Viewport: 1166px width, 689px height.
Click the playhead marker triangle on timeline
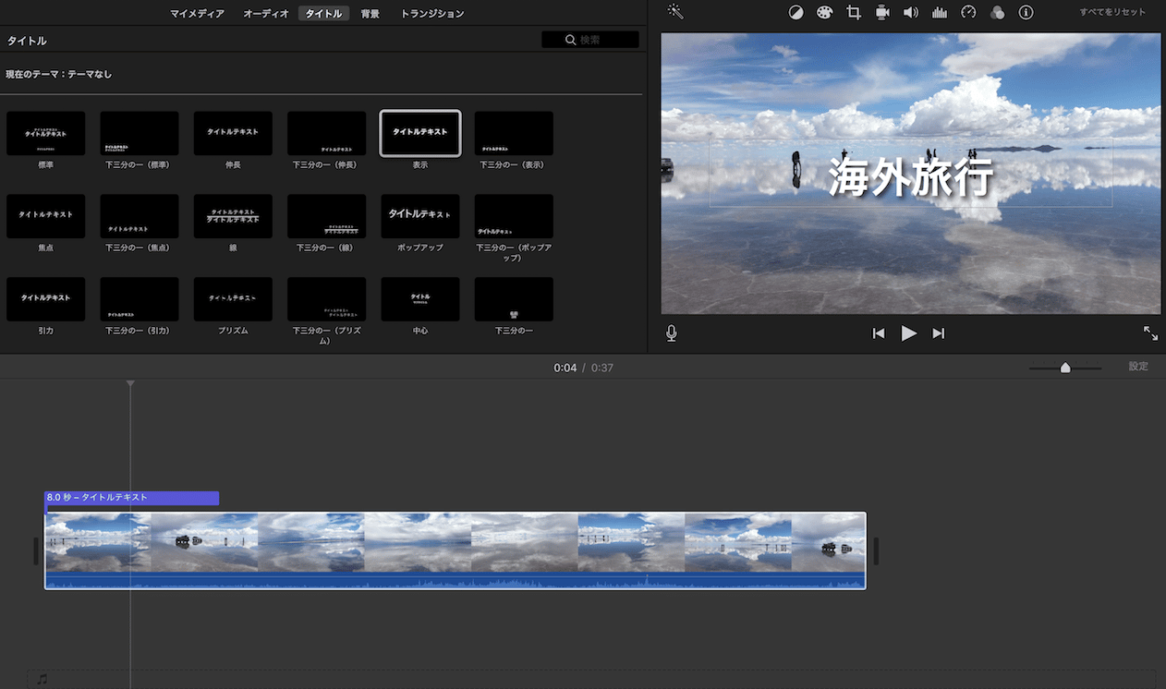[130, 382]
